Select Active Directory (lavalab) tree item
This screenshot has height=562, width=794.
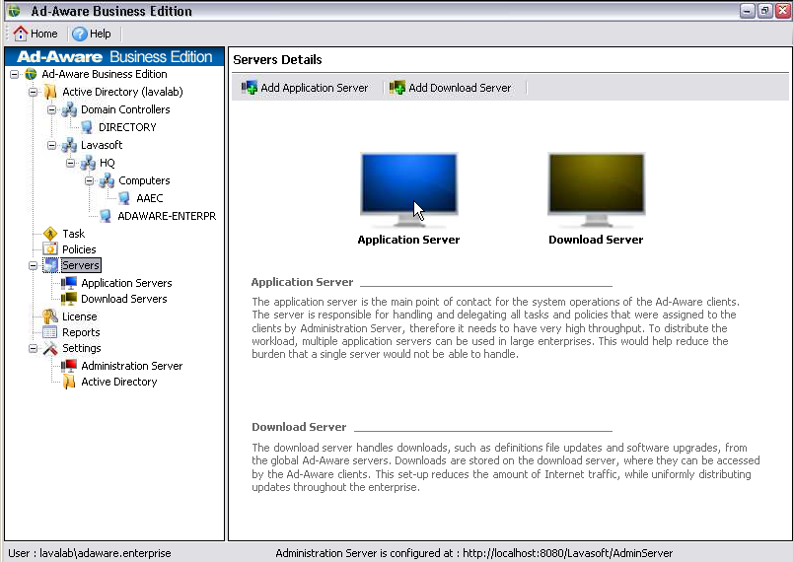coord(122,92)
